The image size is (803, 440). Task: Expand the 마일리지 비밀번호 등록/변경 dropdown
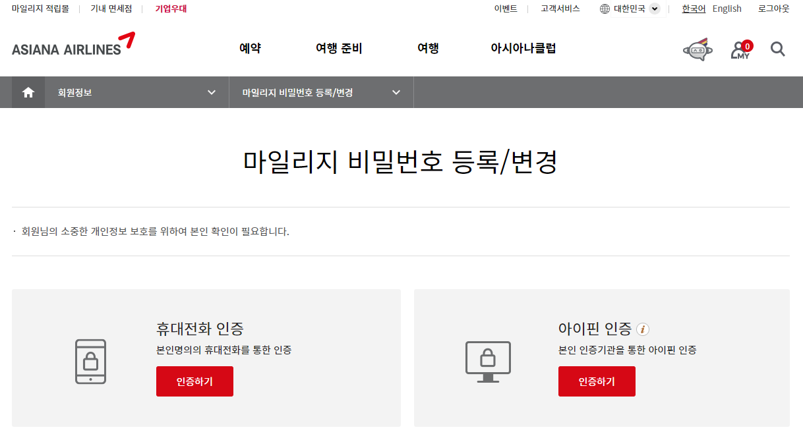[321, 92]
